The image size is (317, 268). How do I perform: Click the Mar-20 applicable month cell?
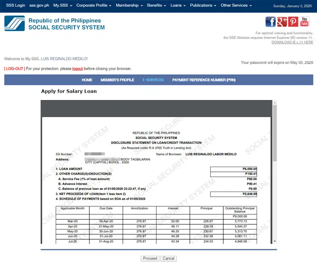click(x=73, y=222)
